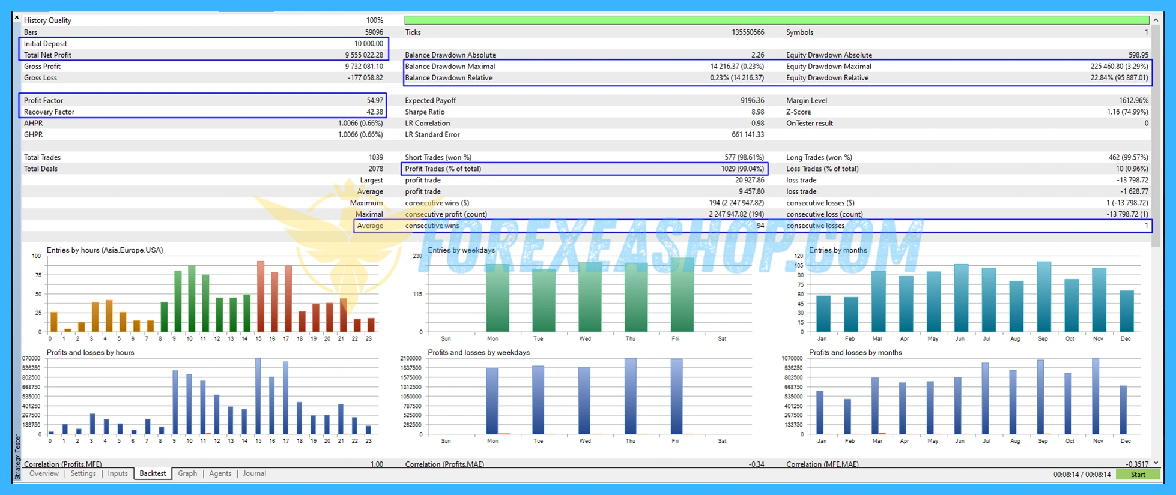
Task: Close the Strategy Tester panel
Action: pos(17,17)
